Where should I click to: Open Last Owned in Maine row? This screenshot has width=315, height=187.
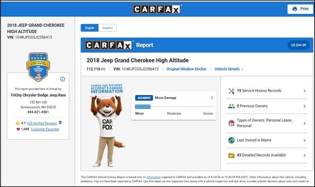pos(267,140)
